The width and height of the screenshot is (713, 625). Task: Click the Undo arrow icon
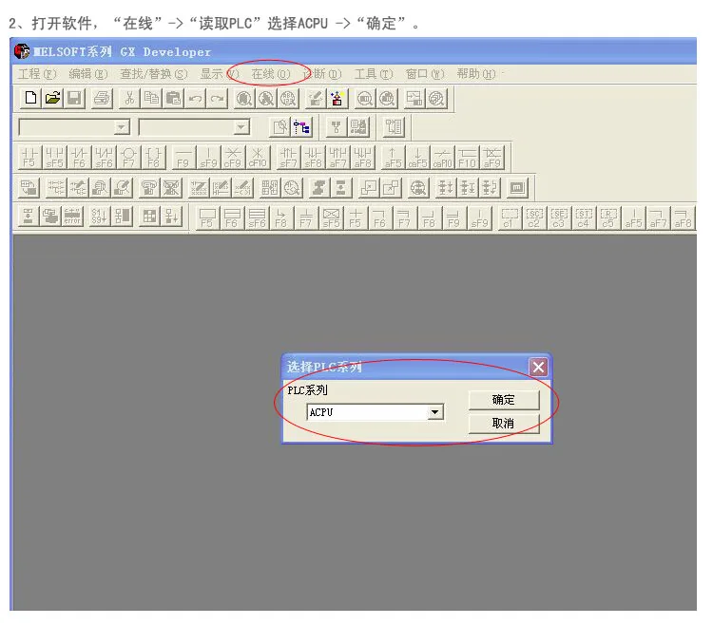pos(195,98)
